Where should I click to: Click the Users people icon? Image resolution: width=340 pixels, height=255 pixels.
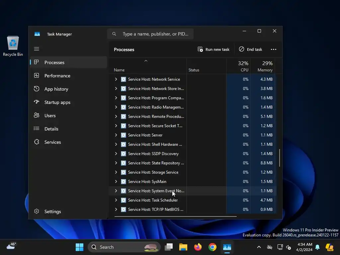point(37,115)
